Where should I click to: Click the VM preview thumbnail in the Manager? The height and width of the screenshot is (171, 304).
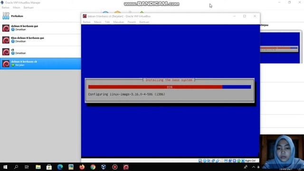click(x=280, y=47)
